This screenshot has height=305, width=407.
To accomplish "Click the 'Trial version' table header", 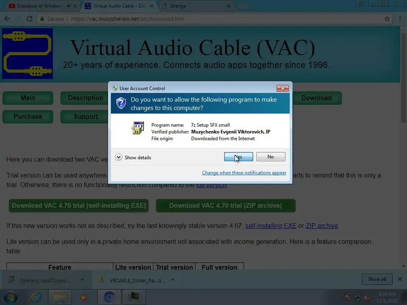I will [x=174, y=267].
